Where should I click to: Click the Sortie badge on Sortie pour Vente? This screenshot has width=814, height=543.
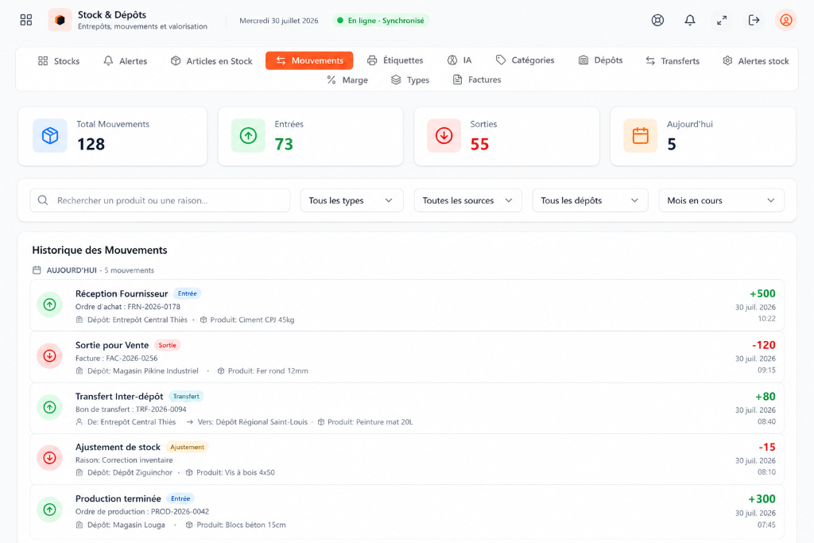[x=167, y=345]
